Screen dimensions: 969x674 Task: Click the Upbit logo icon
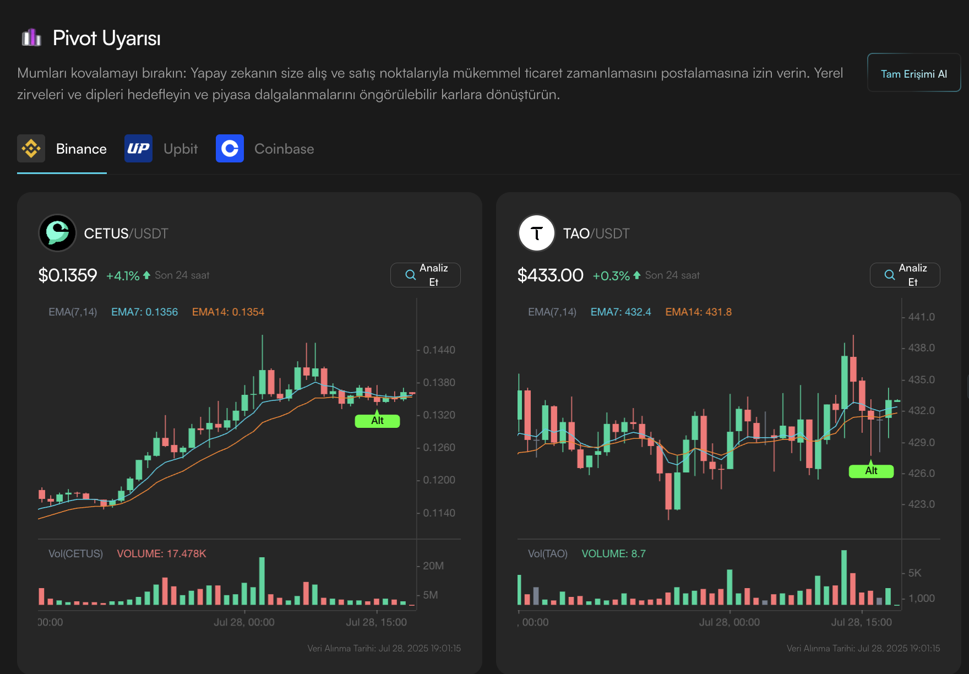(138, 149)
